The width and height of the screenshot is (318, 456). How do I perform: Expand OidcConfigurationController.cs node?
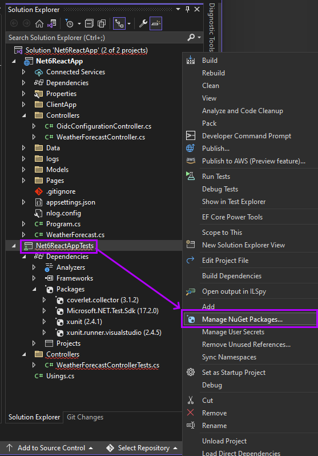pyautogui.click(x=34, y=126)
